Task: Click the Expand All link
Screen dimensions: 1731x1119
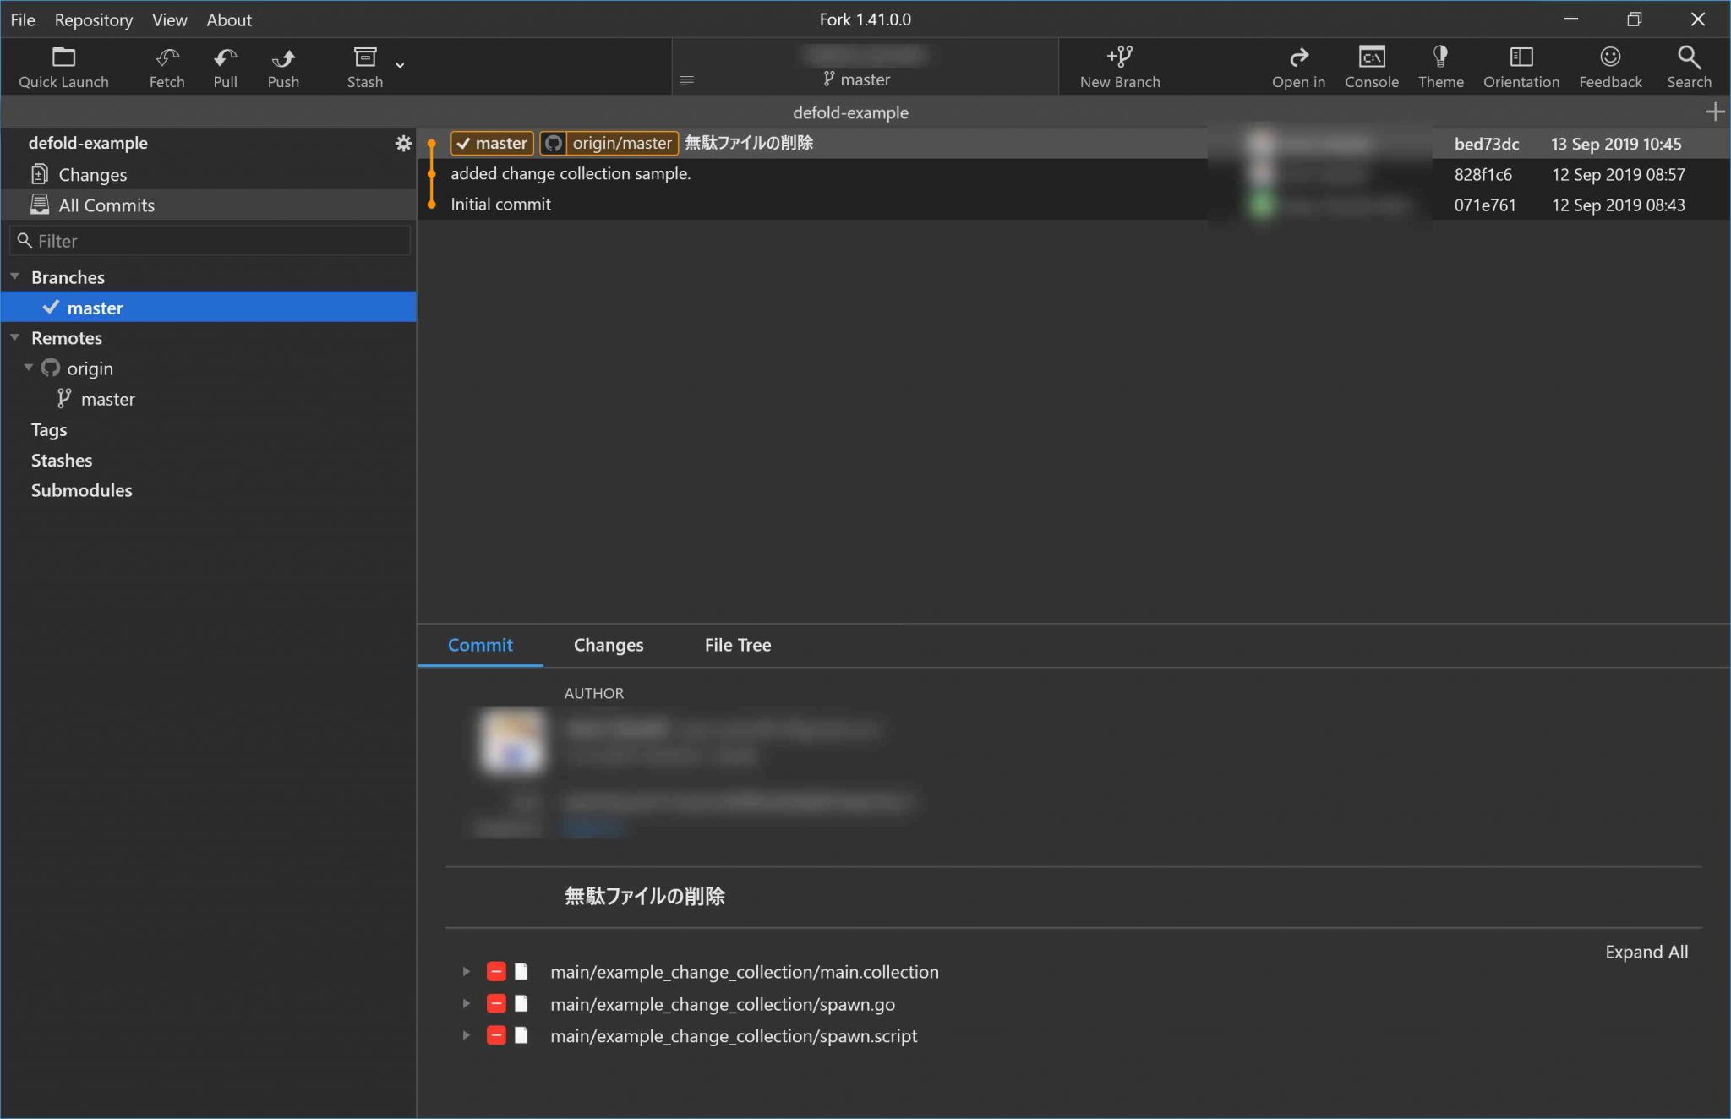Action: (x=1646, y=952)
